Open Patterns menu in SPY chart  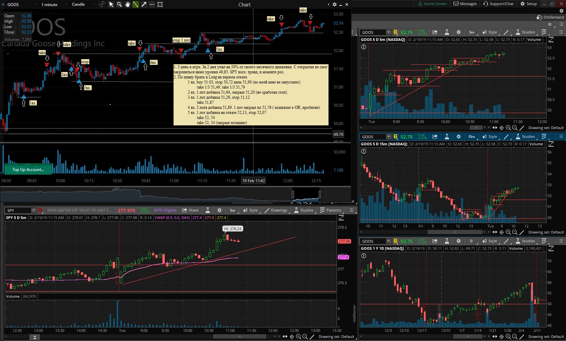(x=331, y=210)
